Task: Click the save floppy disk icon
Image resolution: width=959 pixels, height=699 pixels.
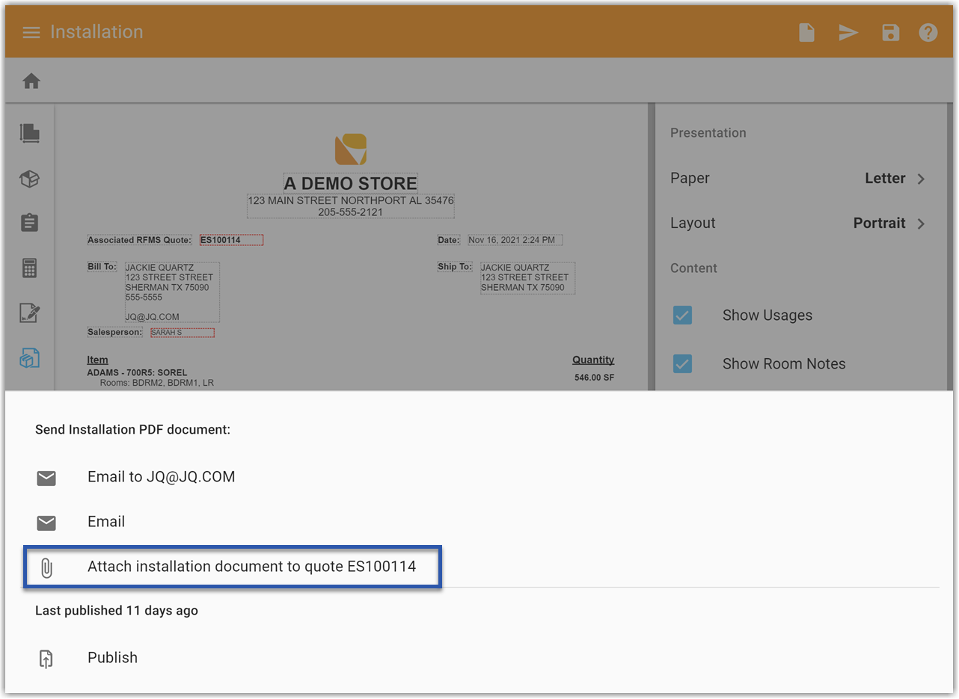Action: tap(890, 32)
